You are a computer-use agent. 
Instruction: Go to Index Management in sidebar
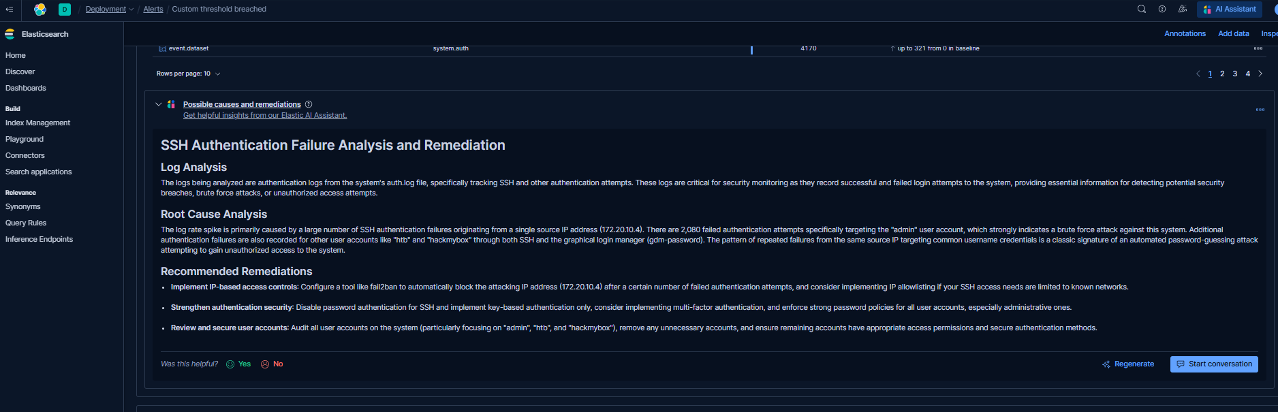click(37, 123)
